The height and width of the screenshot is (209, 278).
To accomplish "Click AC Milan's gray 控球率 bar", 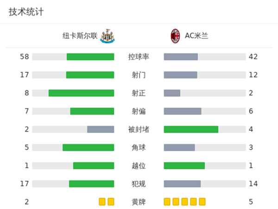I will (x=181, y=57).
